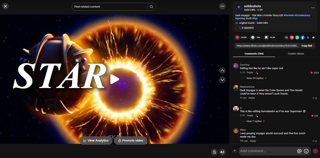Click the Vibez username
The height and width of the screenshot is (158, 320).
pyautogui.click(x=243, y=130)
